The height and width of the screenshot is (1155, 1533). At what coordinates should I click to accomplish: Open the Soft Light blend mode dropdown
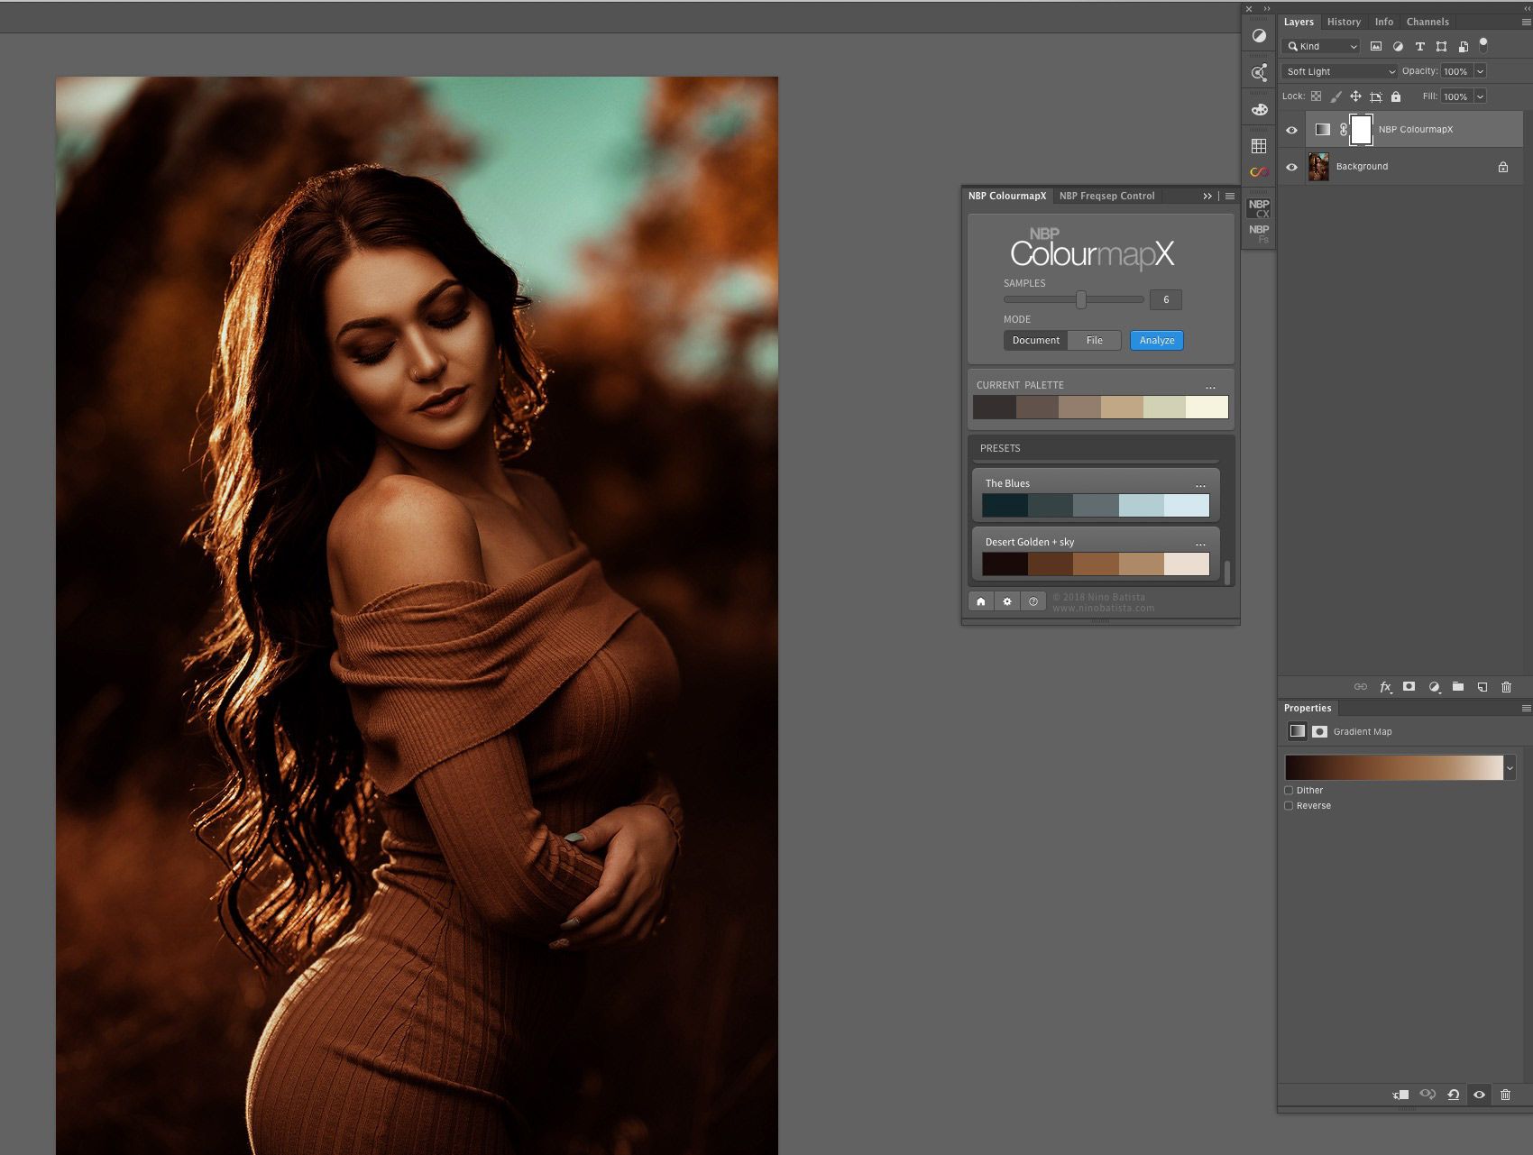point(1339,71)
